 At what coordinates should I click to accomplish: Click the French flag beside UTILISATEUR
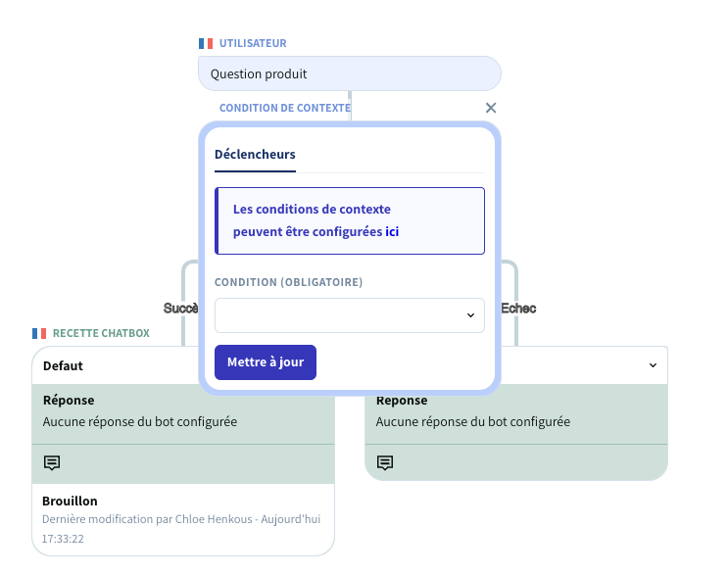click(206, 44)
